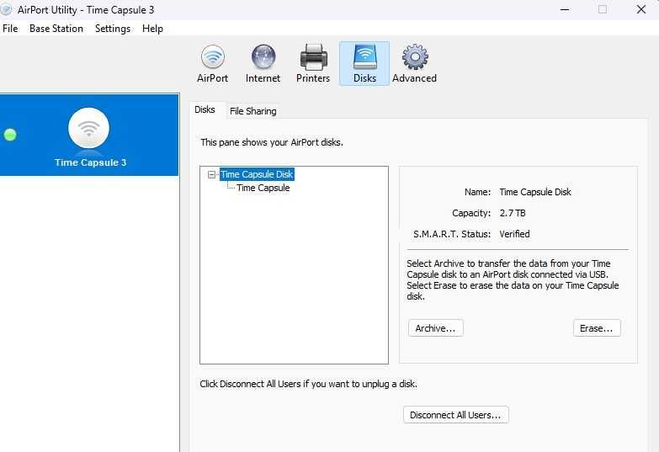Select the Disks toolbar icon

(364, 64)
